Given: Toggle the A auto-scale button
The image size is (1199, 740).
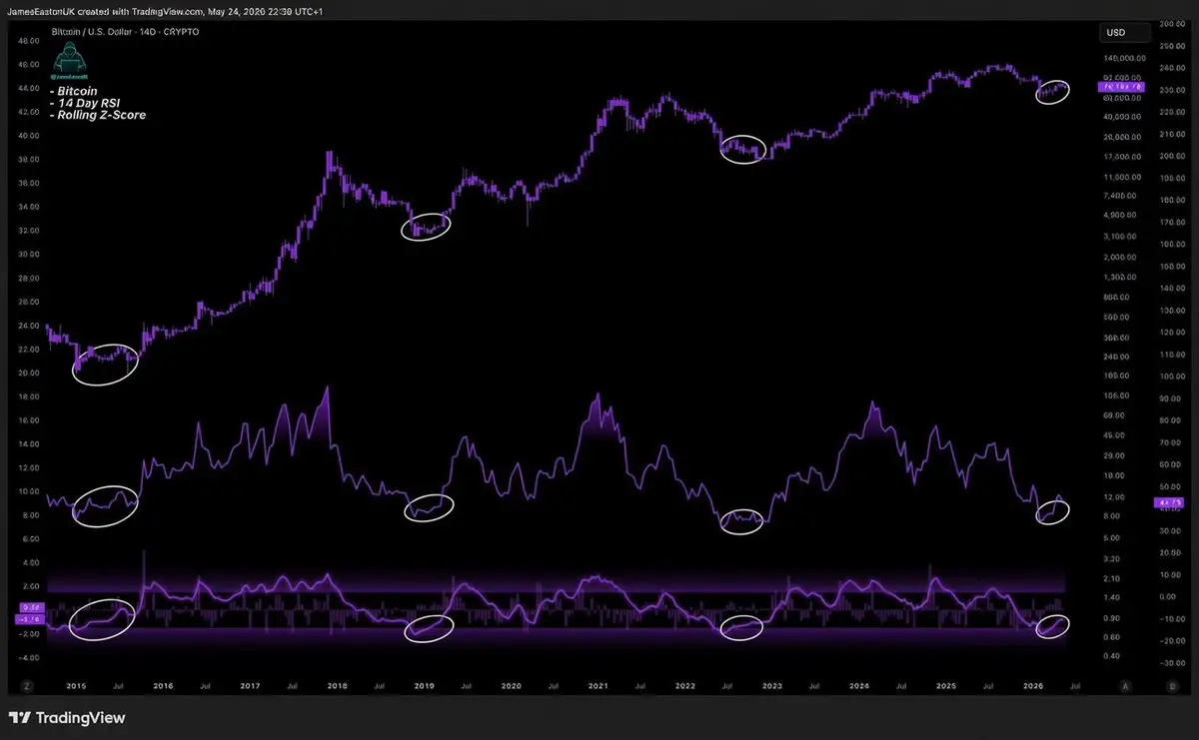Looking at the screenshot, I should [x=1125, y=686].
